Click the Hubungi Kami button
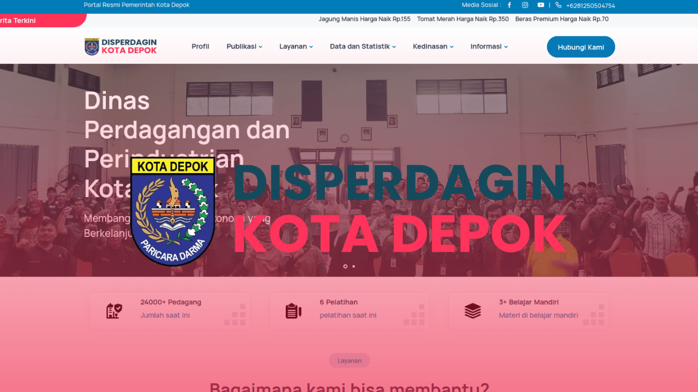 [x=581, y=46]
